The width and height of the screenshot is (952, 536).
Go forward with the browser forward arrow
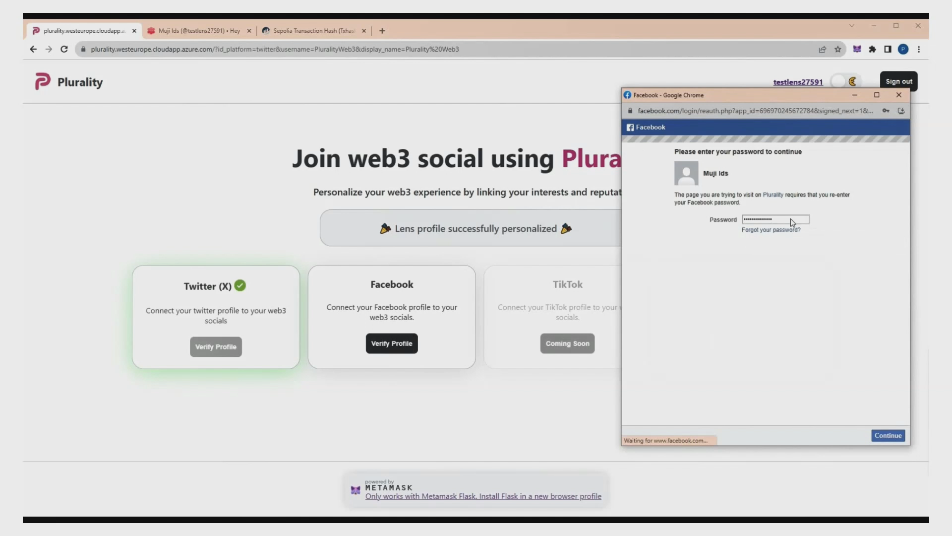pyautogui.click(x=49, y=49)
